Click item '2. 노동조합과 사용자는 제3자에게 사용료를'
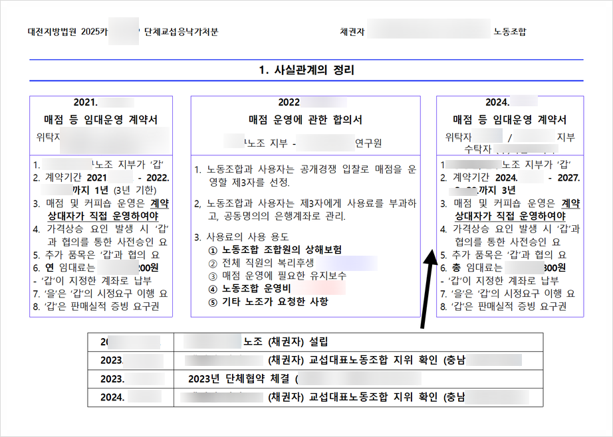The height and width of the screenshot is (437, 613). 305,210
